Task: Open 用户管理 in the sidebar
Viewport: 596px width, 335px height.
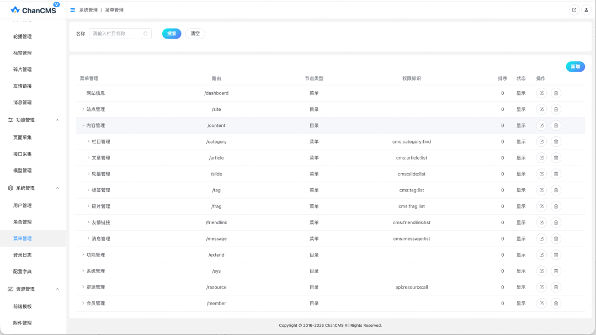Action: click(x=23, y=205)
